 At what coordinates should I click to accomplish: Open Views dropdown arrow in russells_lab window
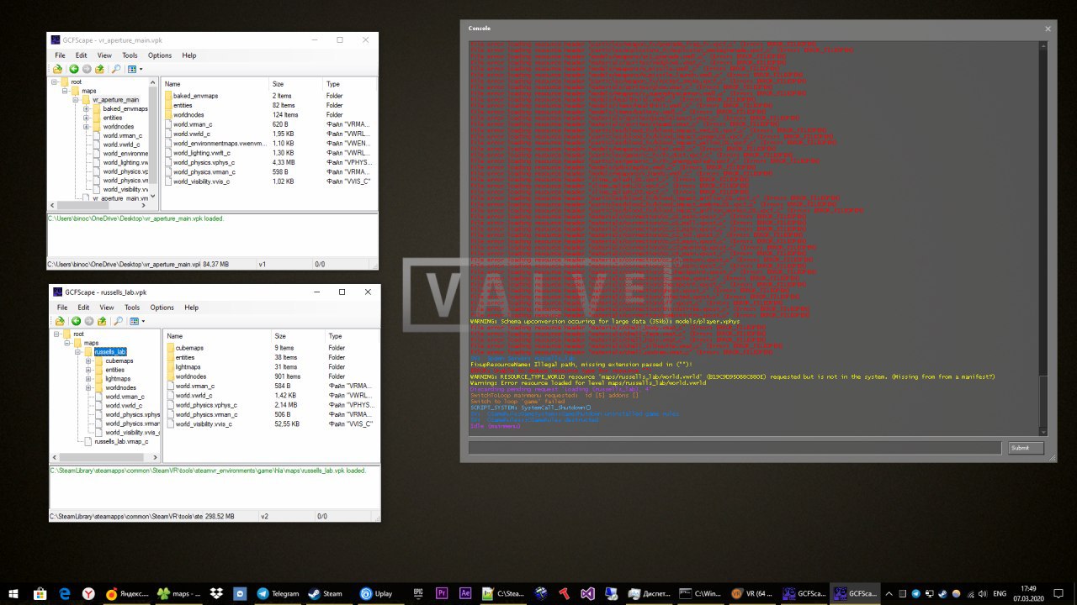pos(143,321)
